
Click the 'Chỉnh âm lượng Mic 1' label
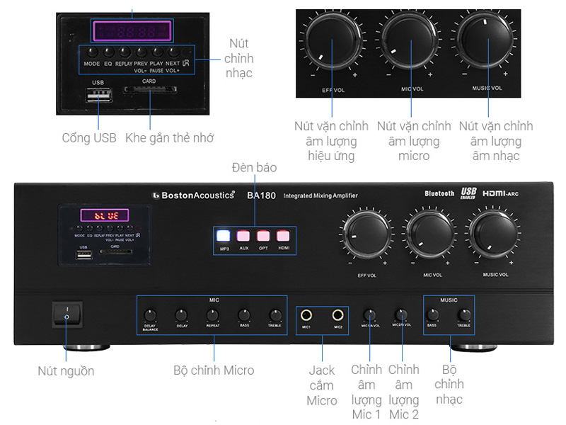tap(366, 392)
